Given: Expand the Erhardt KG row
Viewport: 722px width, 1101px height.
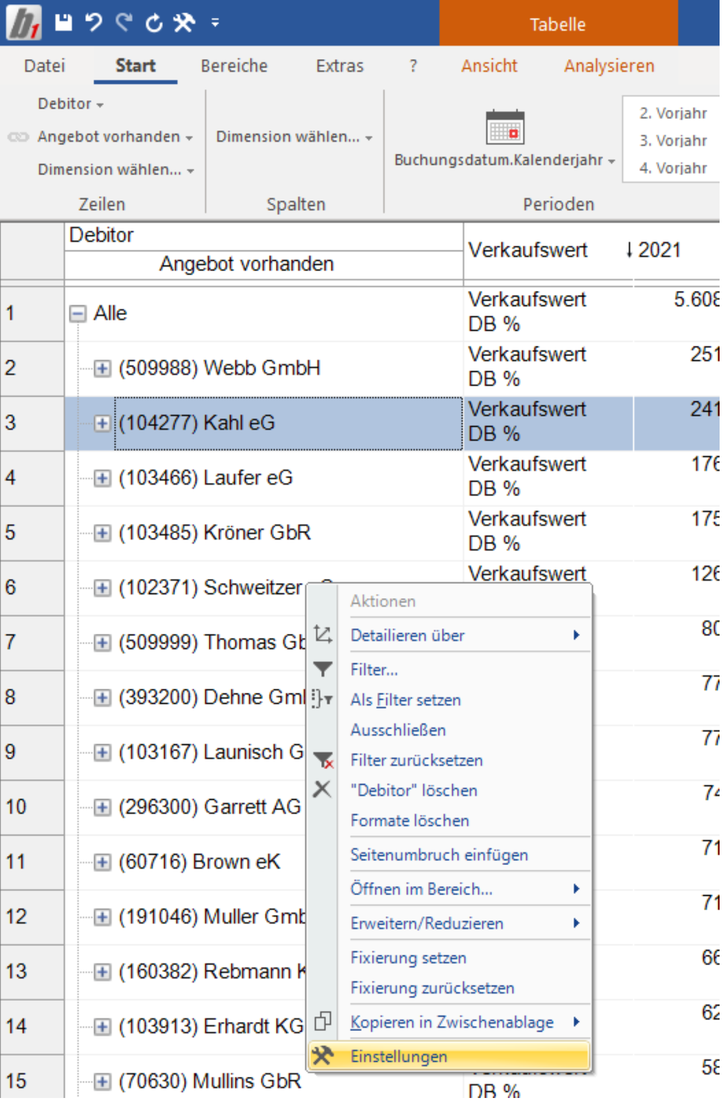Looking at the screenshot, I should (102, 1026).
